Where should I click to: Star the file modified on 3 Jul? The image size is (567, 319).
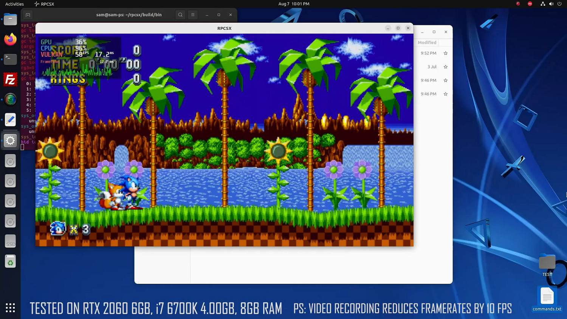point(445,67)
